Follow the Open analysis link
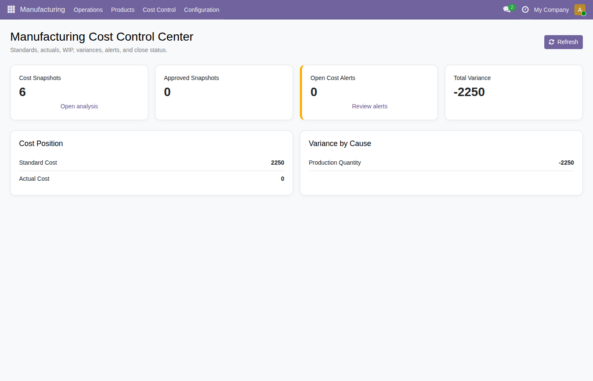The image size is (593, 381). point(79,106)
